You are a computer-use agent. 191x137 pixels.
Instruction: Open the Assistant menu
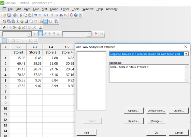[x=112, y=9]
